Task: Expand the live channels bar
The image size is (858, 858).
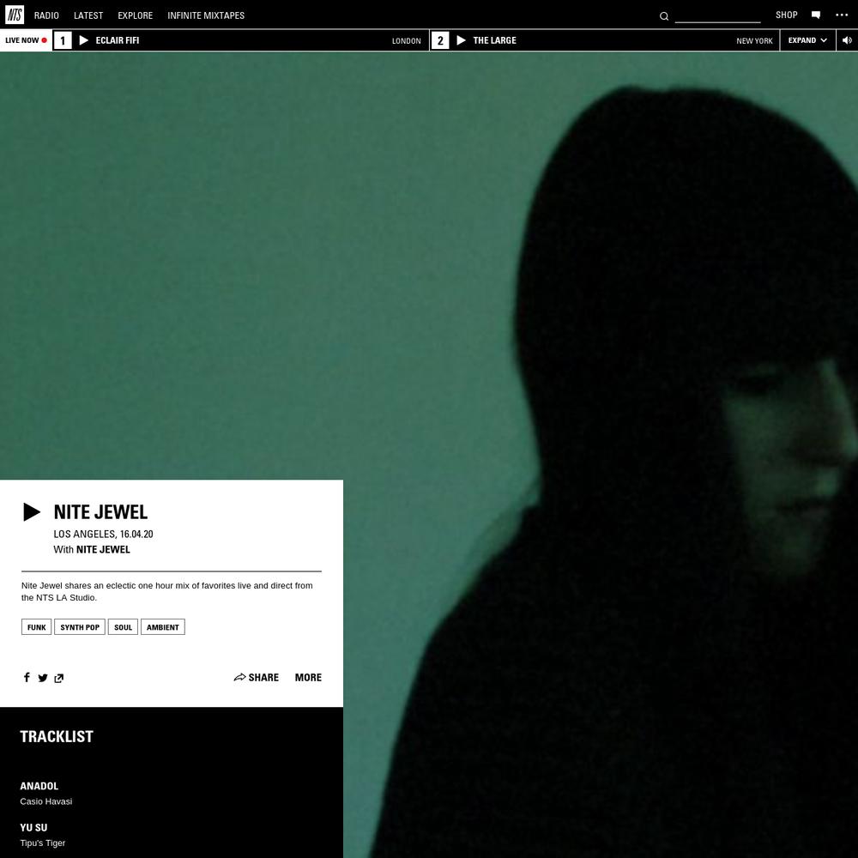Action: 807,40
